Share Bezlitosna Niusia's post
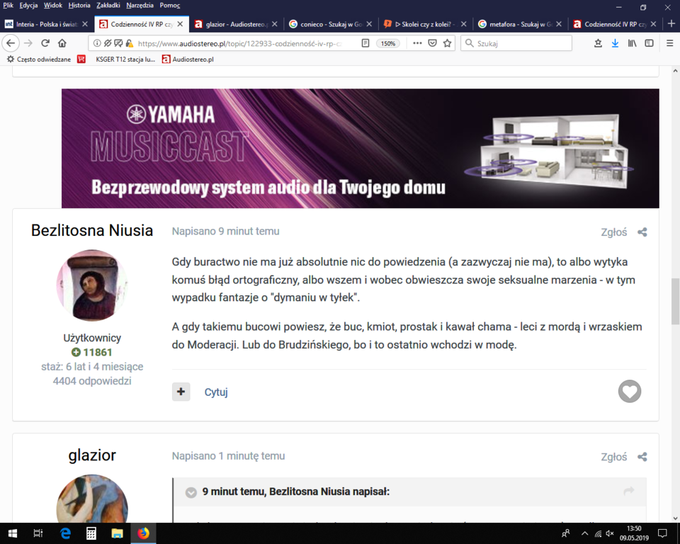This screenshot has width=680, height=544. (642, 232)
